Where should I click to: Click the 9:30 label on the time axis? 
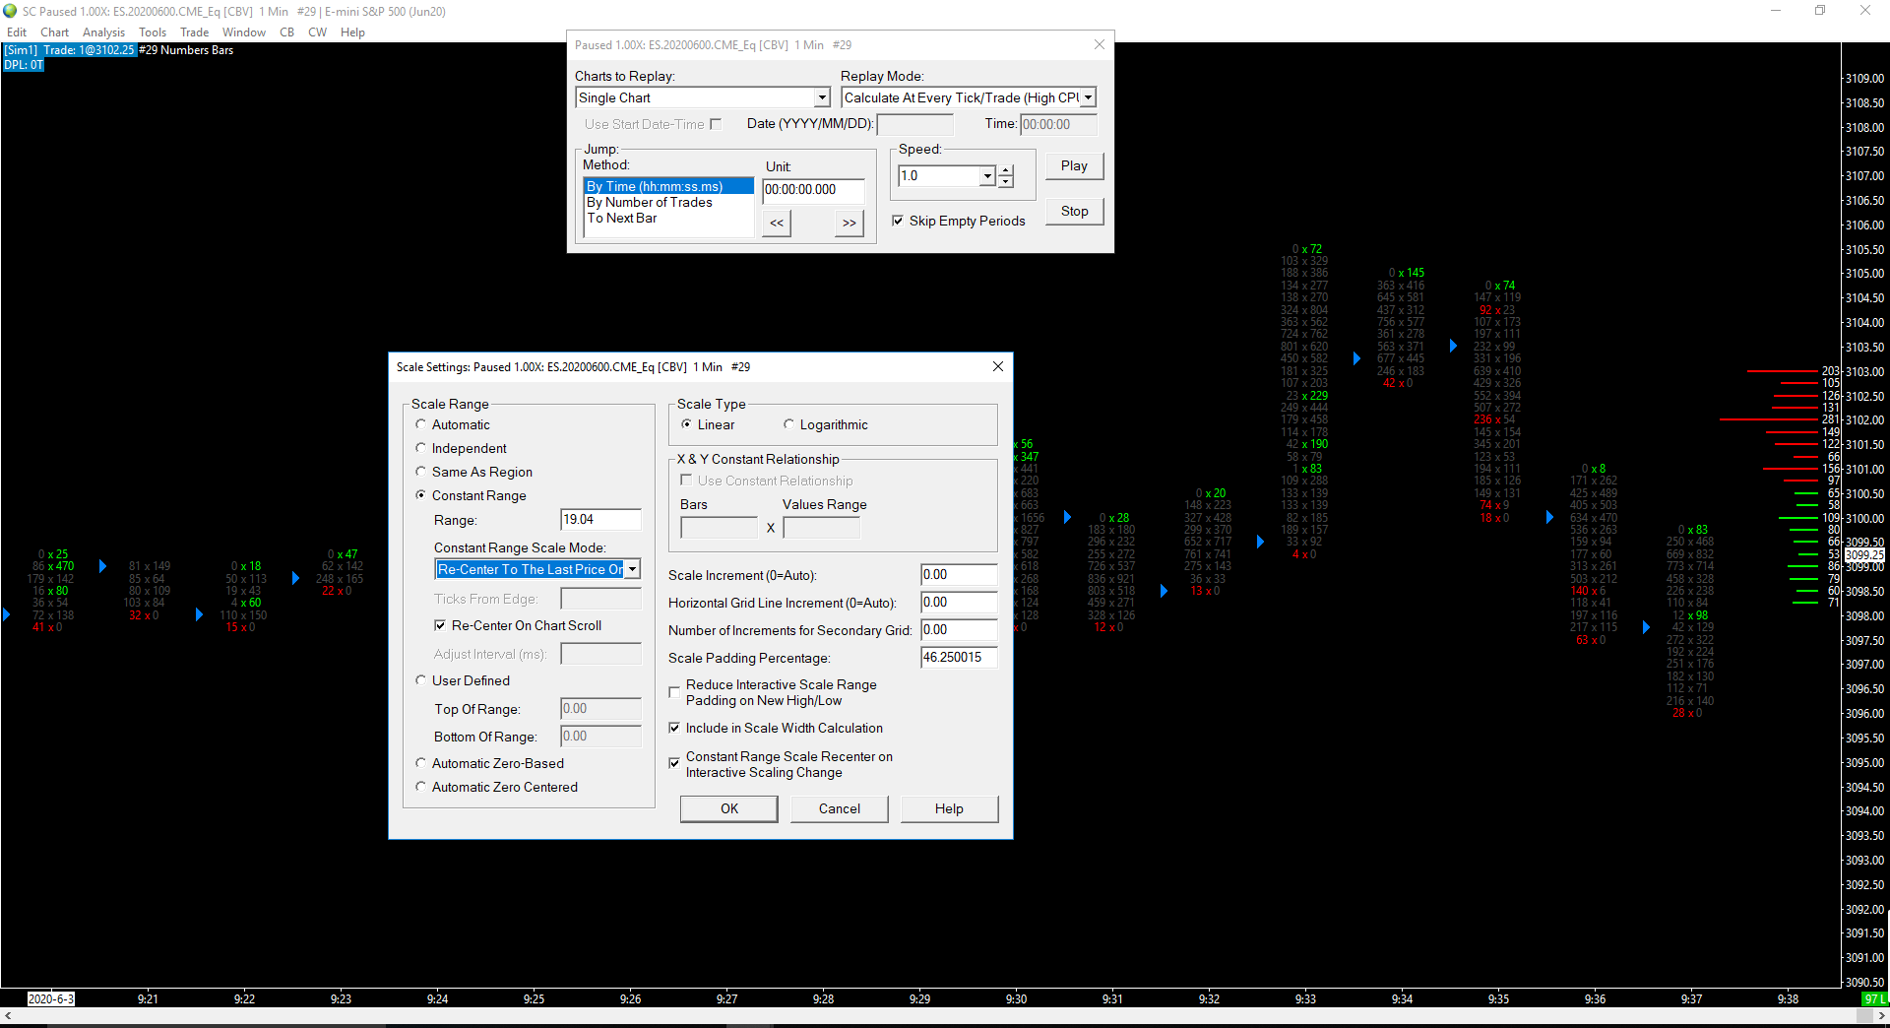coord(1016,998)
